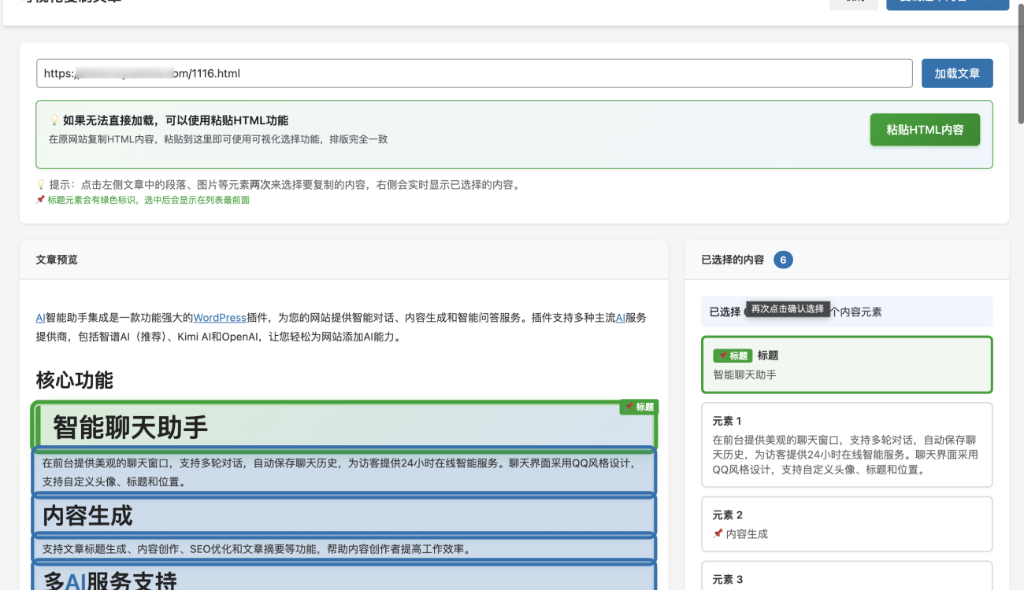Click the blue selected count badge showing 6

(x=783, y=260)
